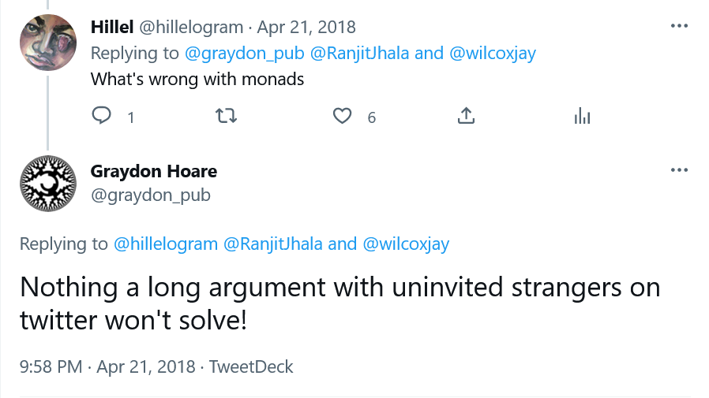Viewport: 709px width, 398px height.
Task: Open Graydon Hoare's display name
Action: point(154,172)
